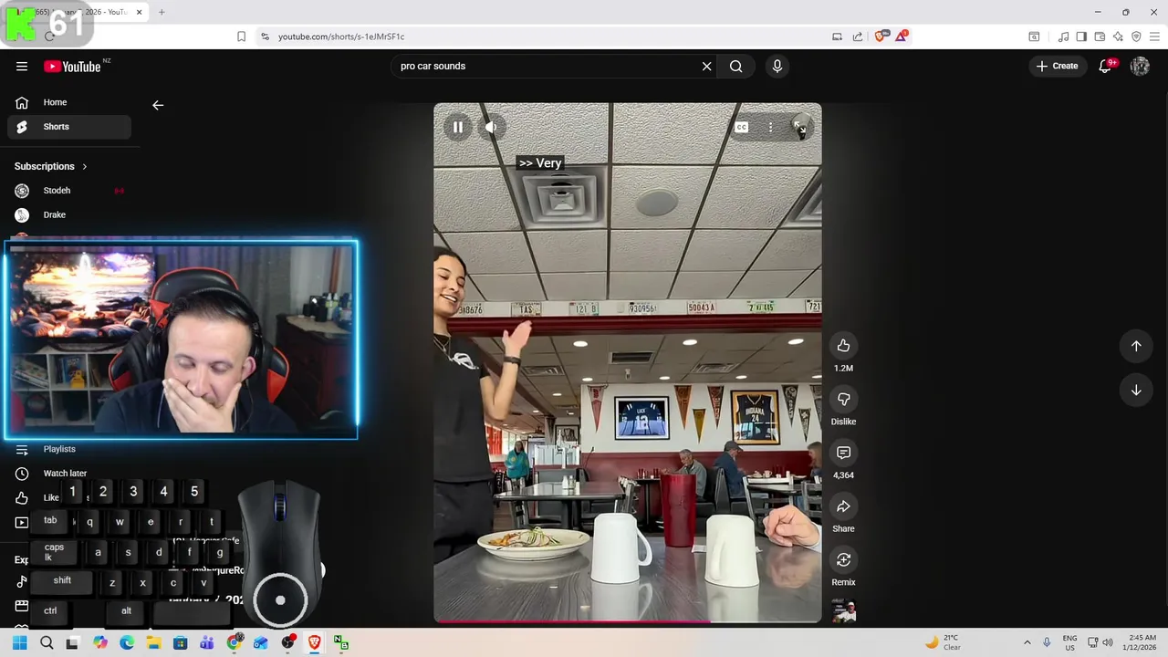The height and width of the screenshot is (657, 1168).
Task: Show hidden system tray icons
Action: pos(1027,642)
